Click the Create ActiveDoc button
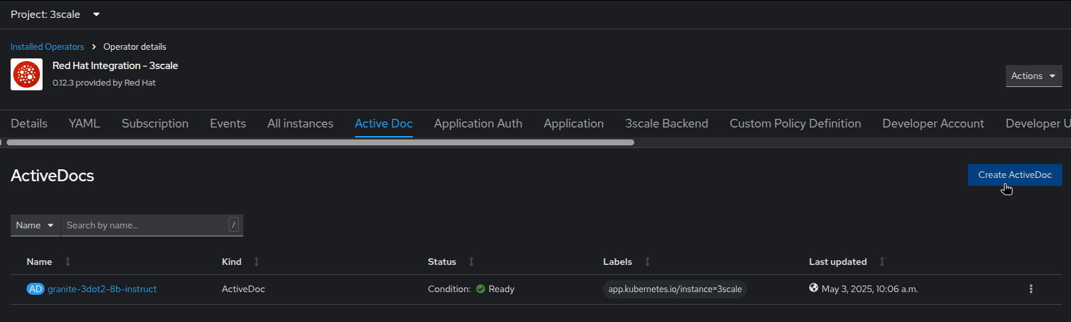The image size is (1071, 322). [1015, 175]
